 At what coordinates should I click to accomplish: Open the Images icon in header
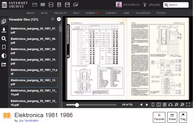[x=76, y=5]
